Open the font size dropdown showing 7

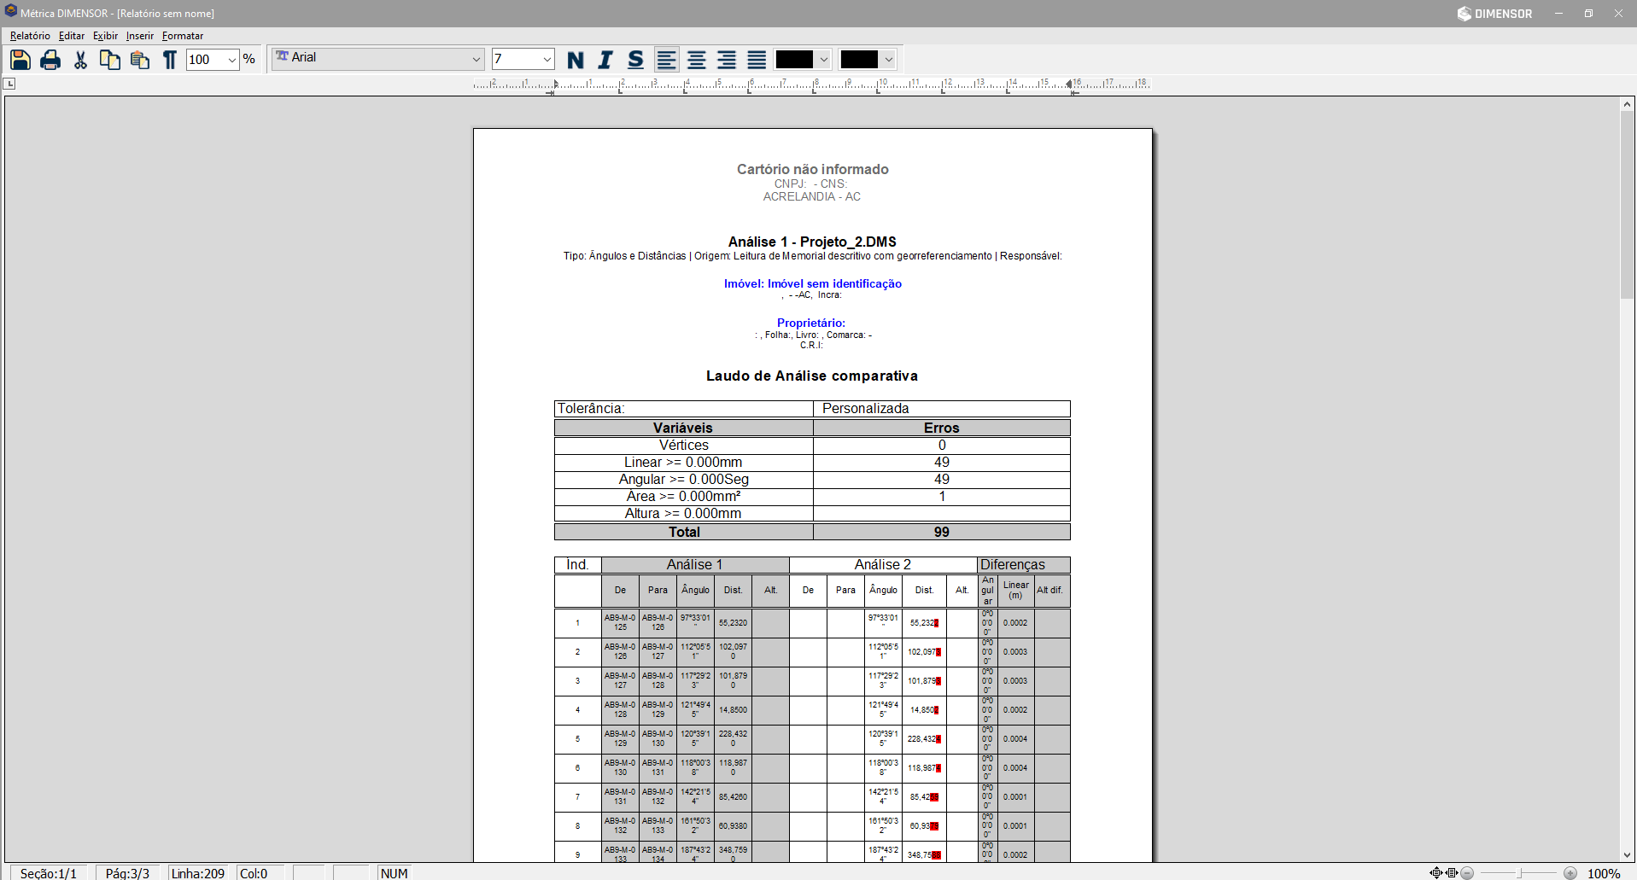(547, 60)
